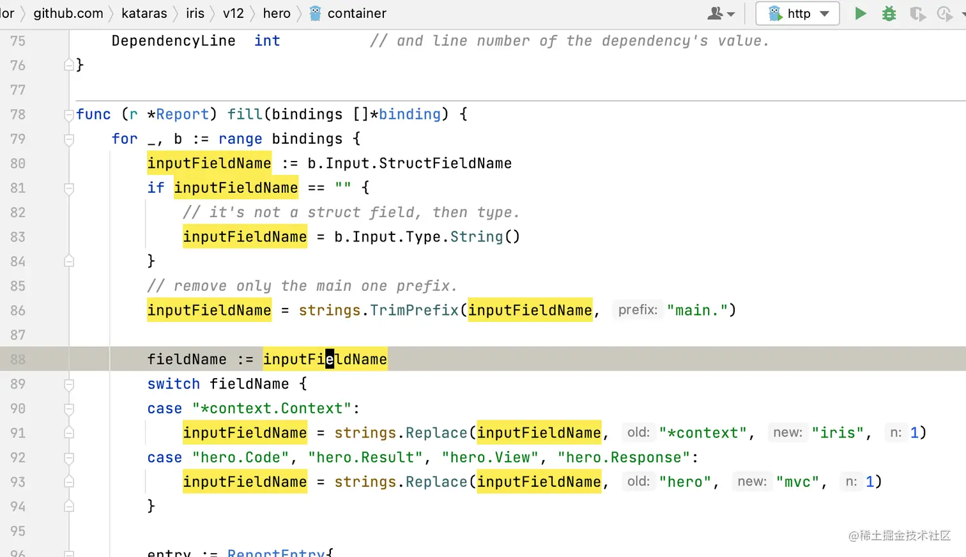Run with coverage icon
966x557 pixels.
[917, 13]
